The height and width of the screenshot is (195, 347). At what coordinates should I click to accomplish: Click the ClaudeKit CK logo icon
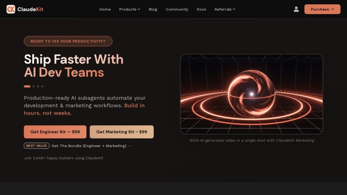(x=11, y=9)
